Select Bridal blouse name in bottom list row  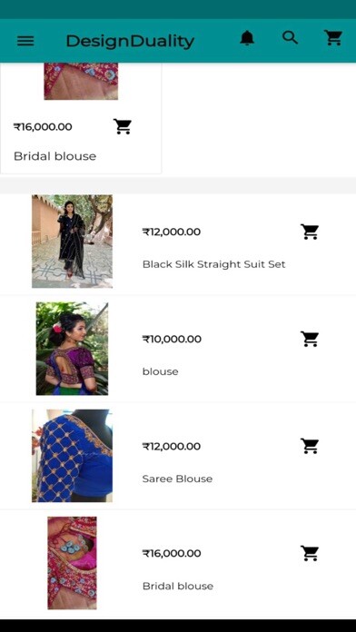pos(178,586)
